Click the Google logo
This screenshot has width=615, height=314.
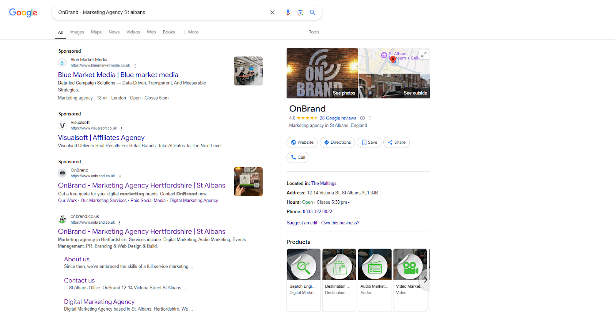tap(23, 13)
